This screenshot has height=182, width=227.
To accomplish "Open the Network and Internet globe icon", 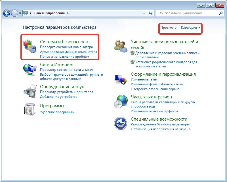I will [x=30, y=70].
